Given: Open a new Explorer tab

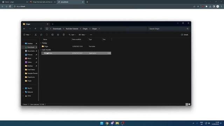Looking at the screenshot, I should point(52,24).
